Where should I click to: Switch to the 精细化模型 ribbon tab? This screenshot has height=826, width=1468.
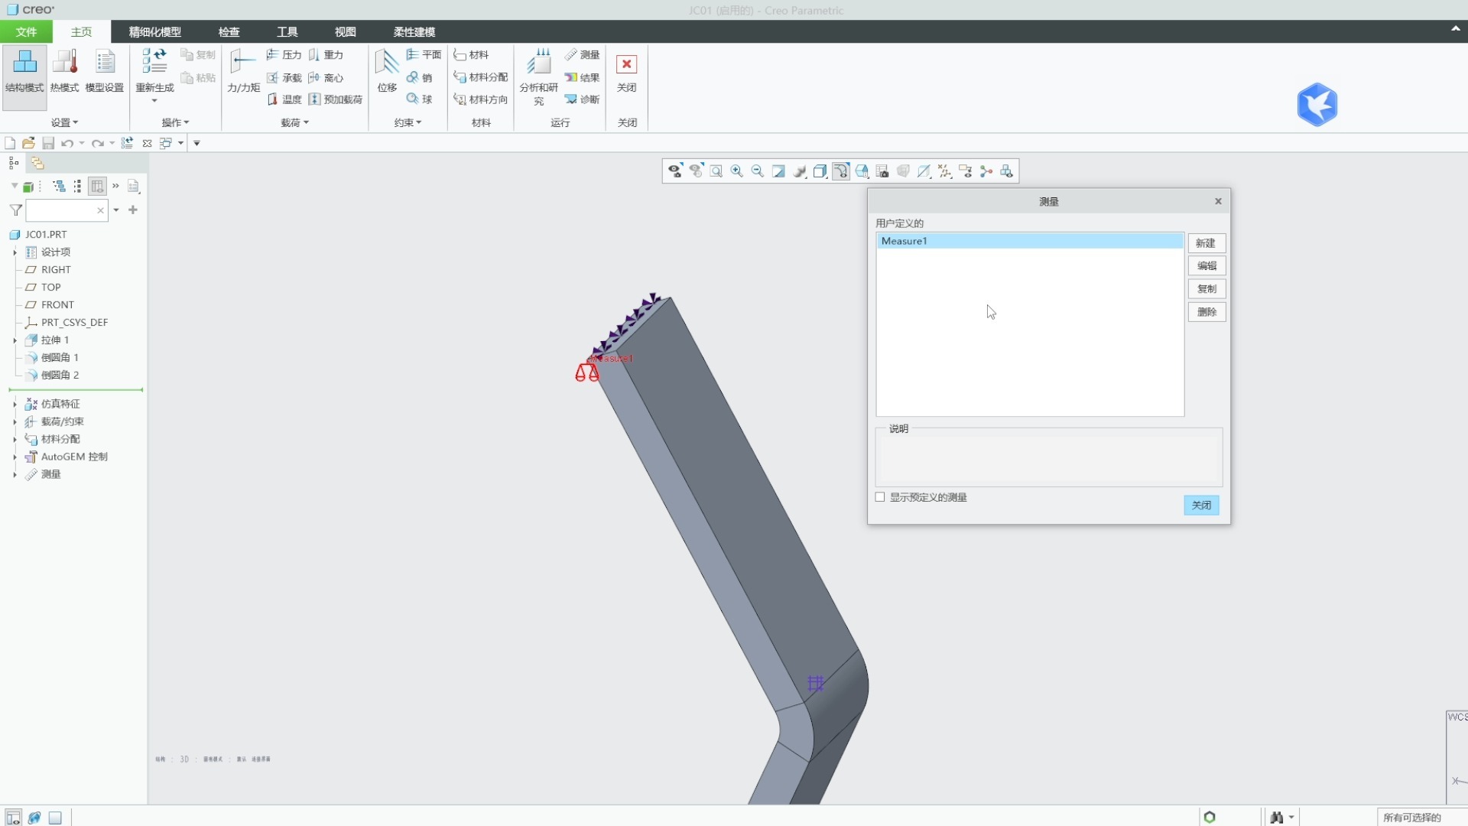click(x=155, y=31)
